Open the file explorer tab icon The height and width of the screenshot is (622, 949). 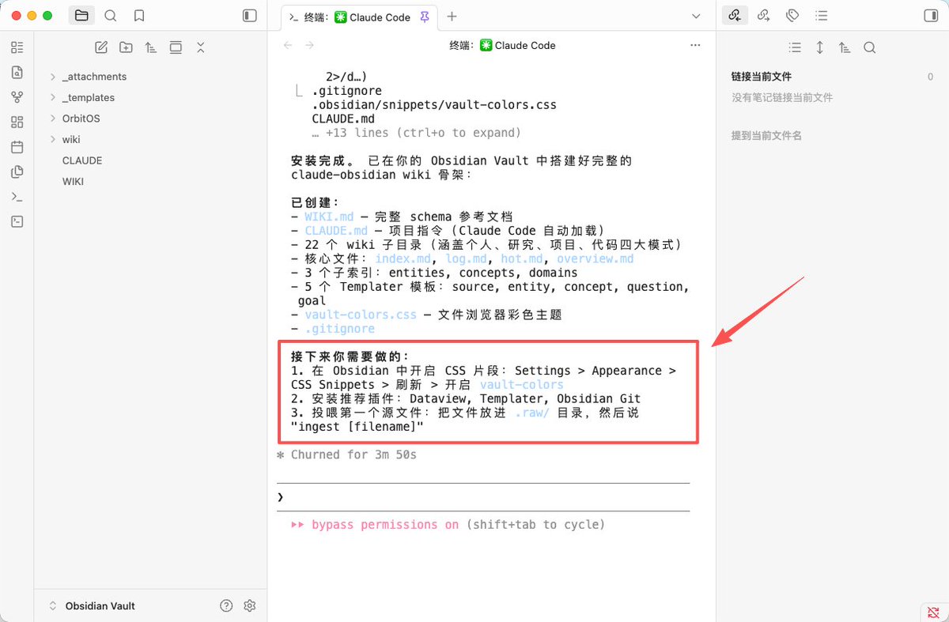pyautogui.click(x=81, y=16)
